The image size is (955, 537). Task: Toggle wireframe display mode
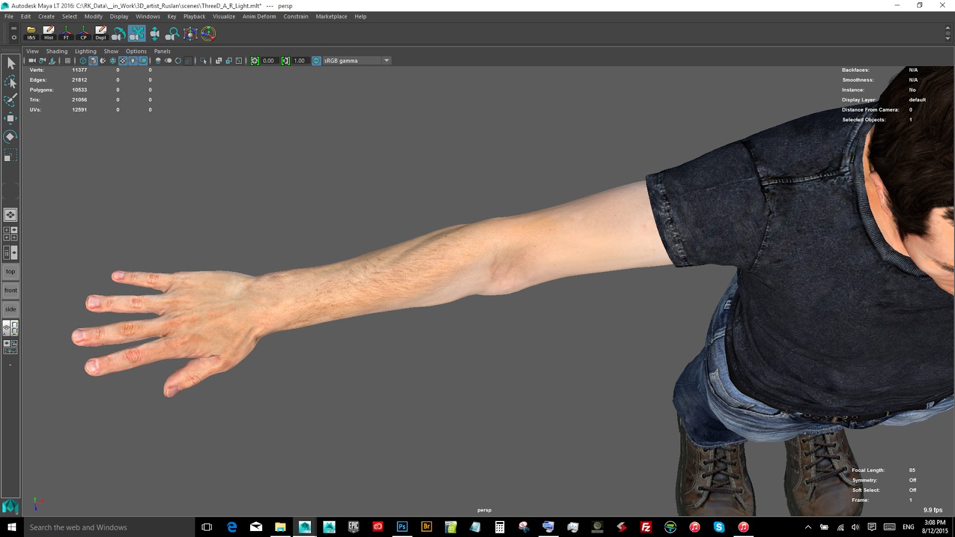83,61
